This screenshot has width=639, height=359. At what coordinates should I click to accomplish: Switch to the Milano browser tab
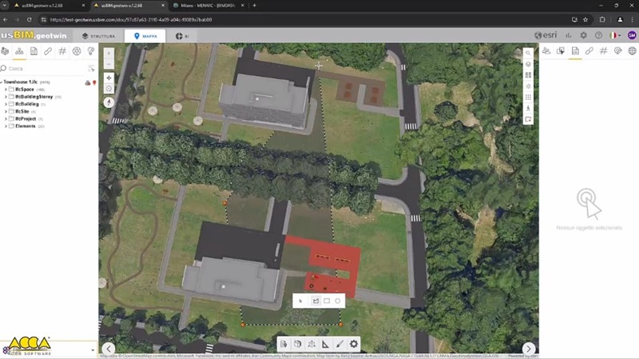click(208, 6)
